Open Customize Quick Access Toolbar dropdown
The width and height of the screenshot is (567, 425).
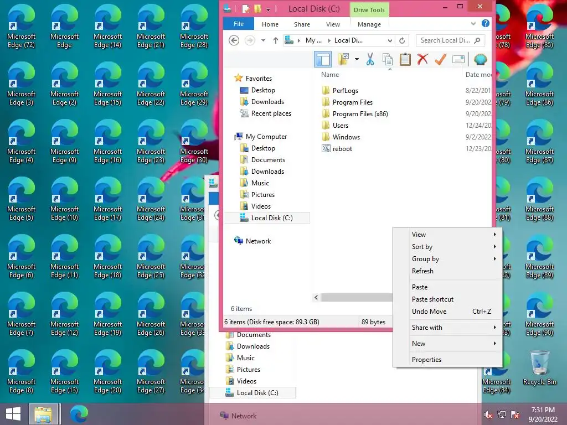(x=268, y=9)
